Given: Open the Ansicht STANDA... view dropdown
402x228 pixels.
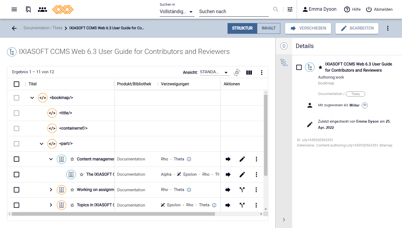Looking at the screenshot, I should 215,72.
